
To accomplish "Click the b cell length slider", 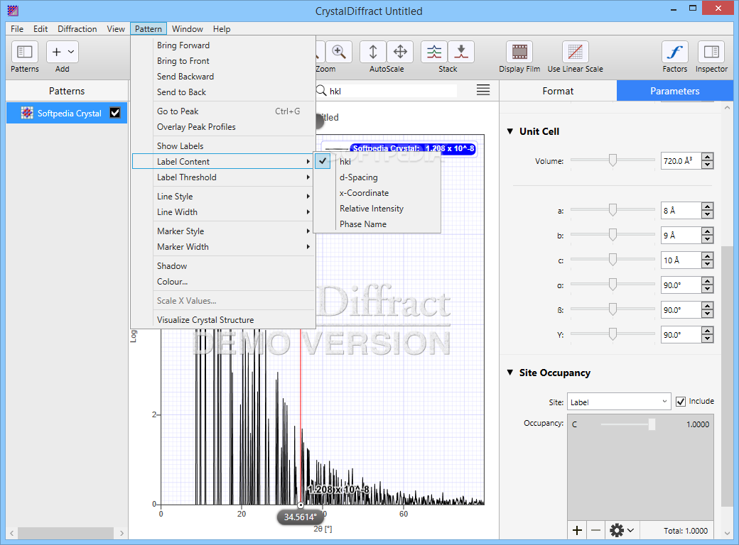I will click(x=613, y=235).
